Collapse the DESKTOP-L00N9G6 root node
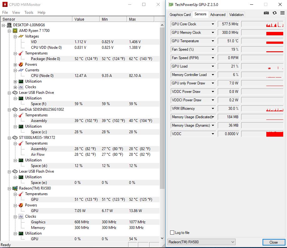Screen dimensions: 287x248 coord(3,25)
